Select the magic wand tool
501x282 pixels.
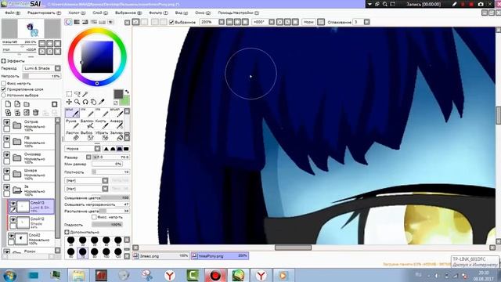(x=85, y=94)
